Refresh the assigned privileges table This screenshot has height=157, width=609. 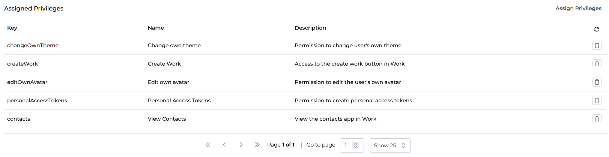coord(596,29)
